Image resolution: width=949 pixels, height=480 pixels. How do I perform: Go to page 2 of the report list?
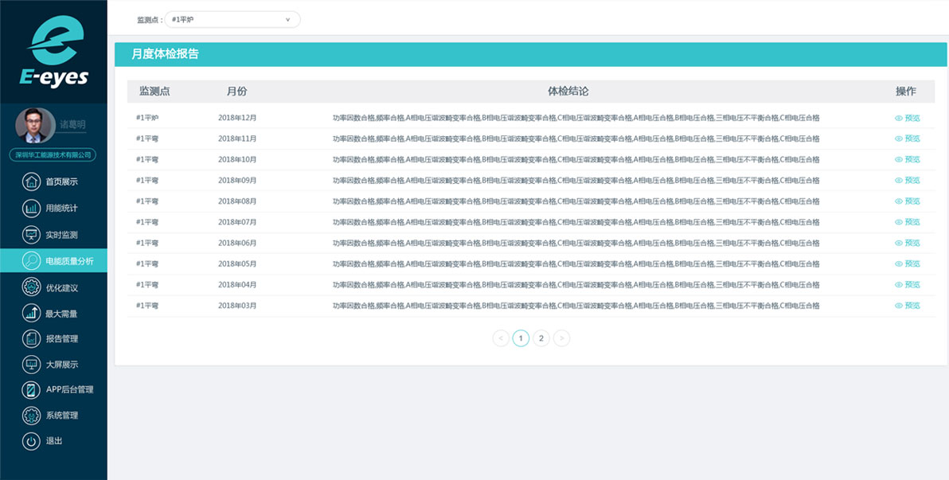coord(541,338)
